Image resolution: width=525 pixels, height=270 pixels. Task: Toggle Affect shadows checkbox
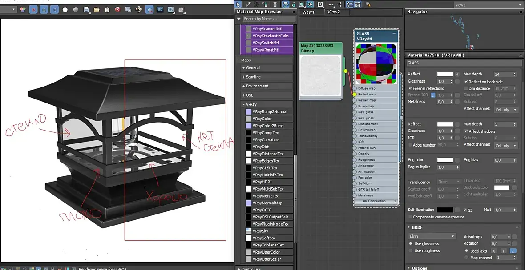(466, 131)
